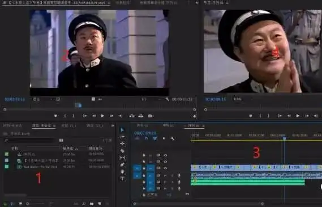322x207 pixels.
Task: Open the Project panel tab
Action: [x=44, y=125]
